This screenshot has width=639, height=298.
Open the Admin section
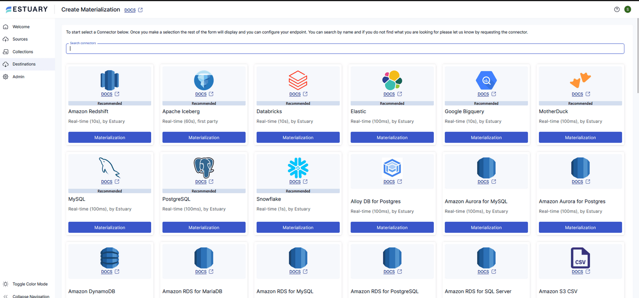point(27,77)
